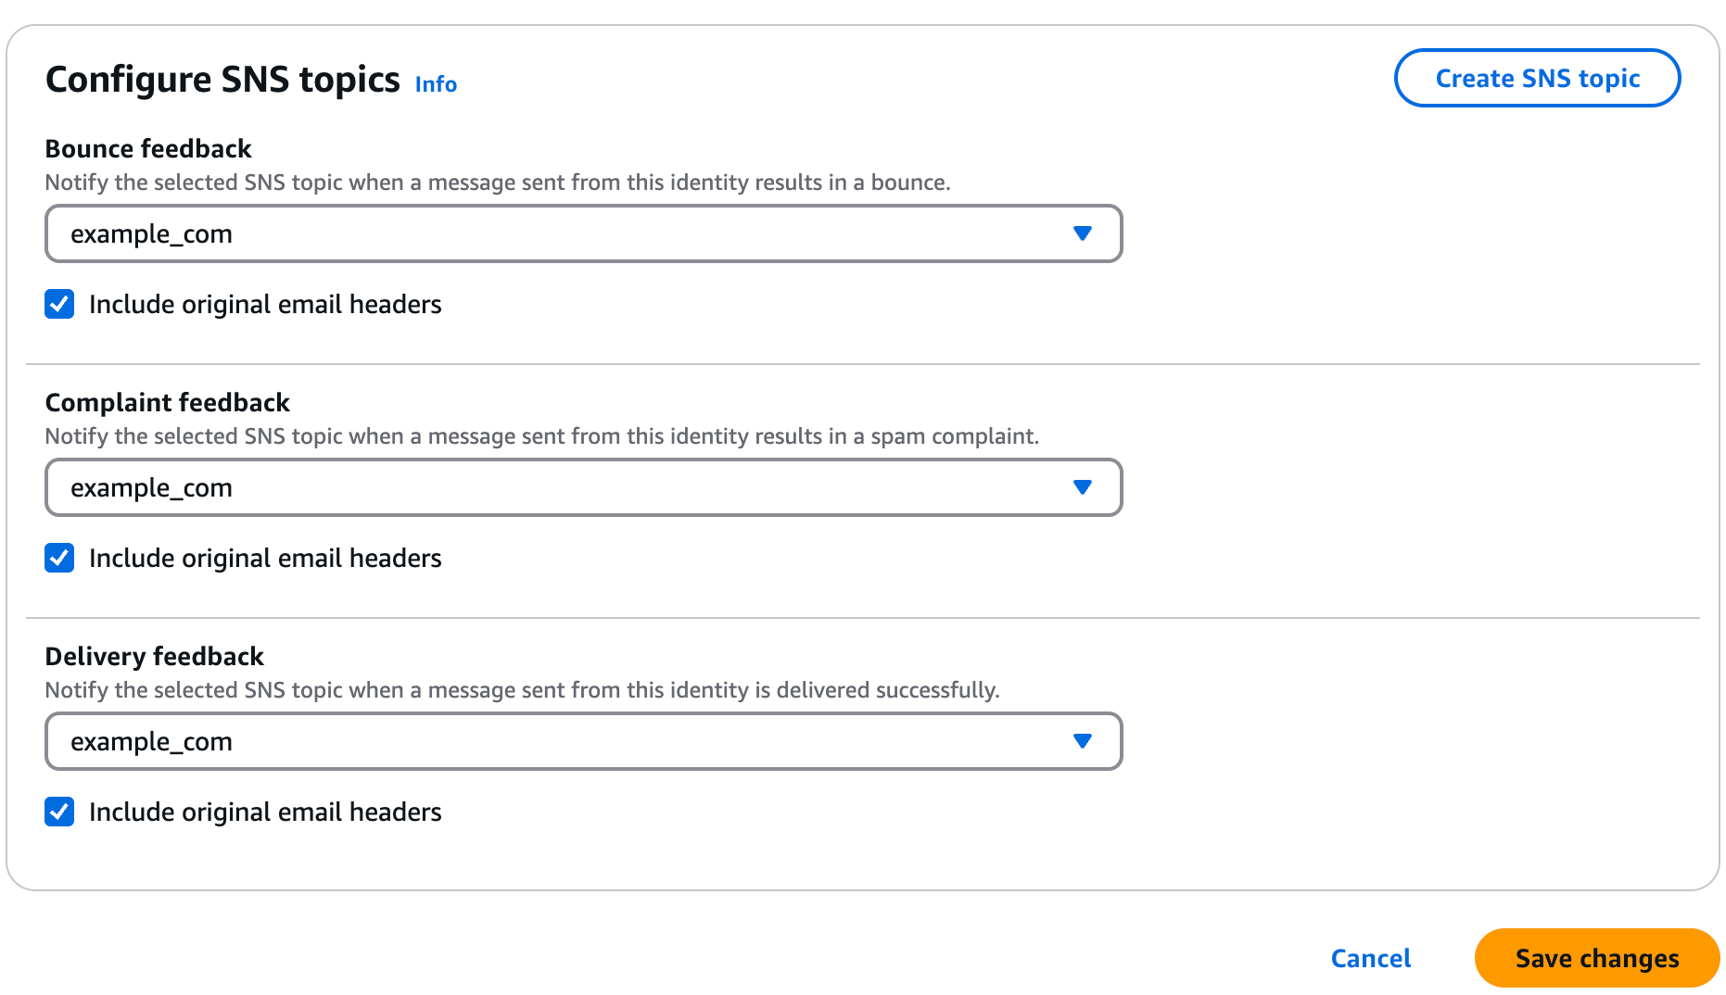Click the dropdown arrow under Delivery feedback
This screenshot has height=995, width=1726.
coord(1083,741)
